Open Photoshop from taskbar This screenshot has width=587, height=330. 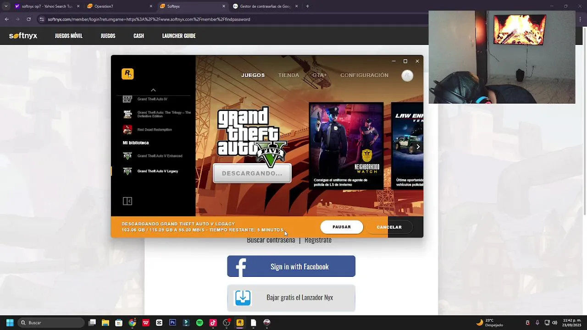pyautogui.click(x=172, y=323)
